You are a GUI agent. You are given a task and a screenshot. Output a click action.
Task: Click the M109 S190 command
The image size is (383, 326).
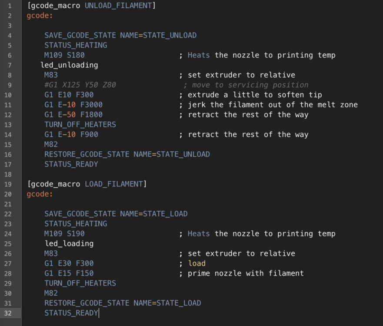[x=64, y=234]
